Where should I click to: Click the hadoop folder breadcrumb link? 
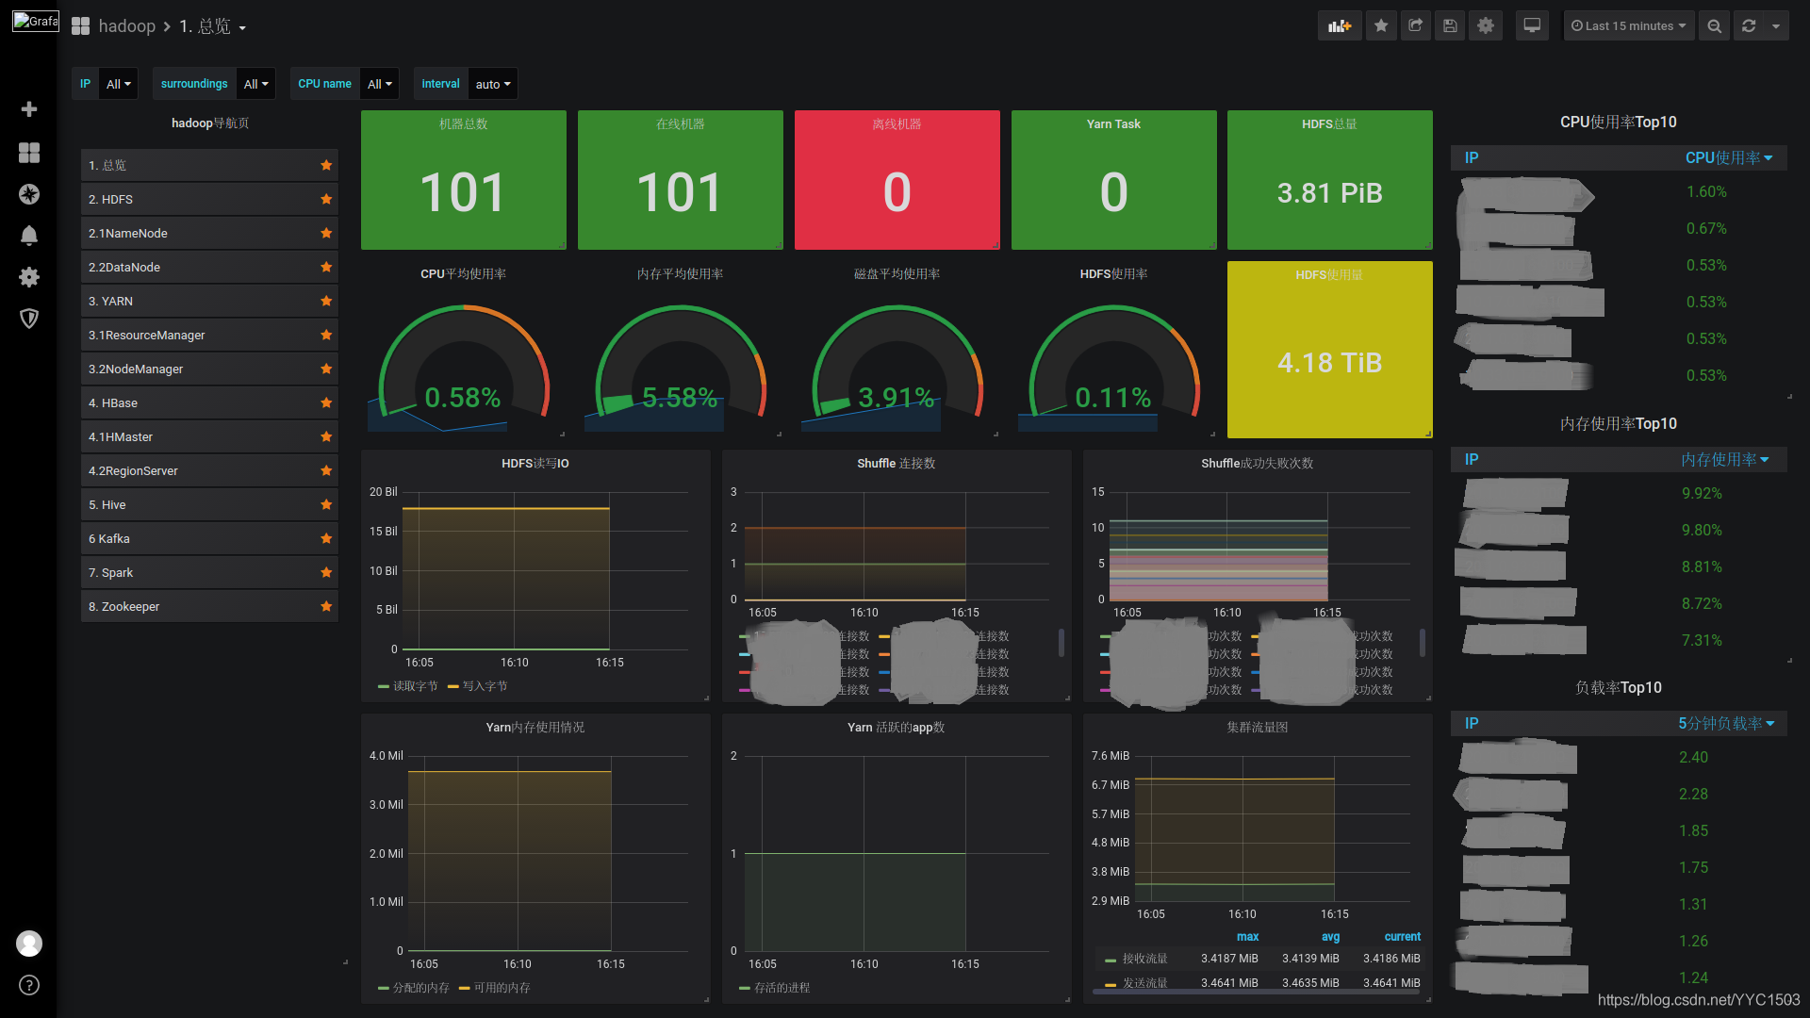click(x=126, y=26)
